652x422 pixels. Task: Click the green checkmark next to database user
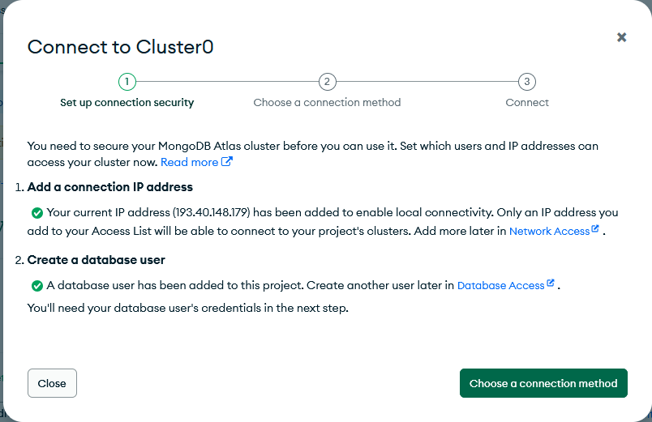(x=36, y=285)
